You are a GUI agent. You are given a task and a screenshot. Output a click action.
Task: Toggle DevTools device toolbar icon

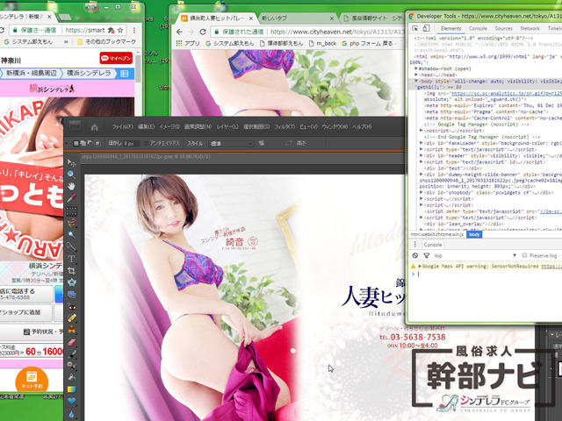click(426, 28)
